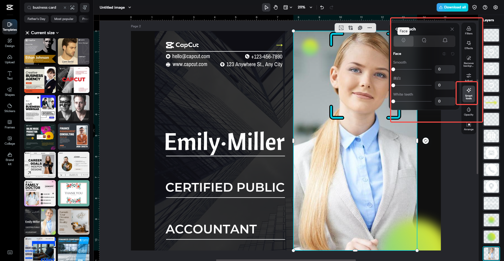
Task: Click the Undo icon in the toolbar
Action: coord(322,7)
